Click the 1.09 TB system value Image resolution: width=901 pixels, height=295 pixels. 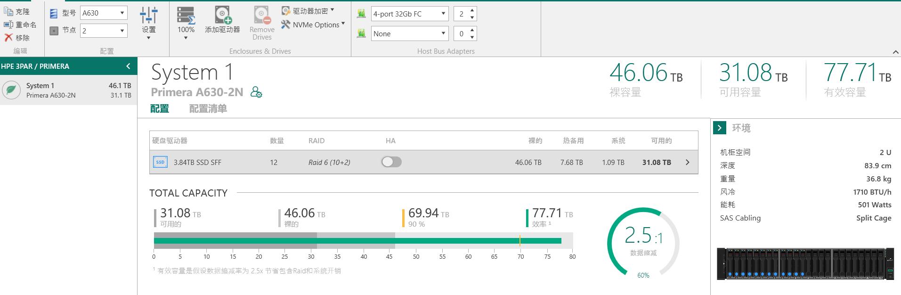coord(613,162)
